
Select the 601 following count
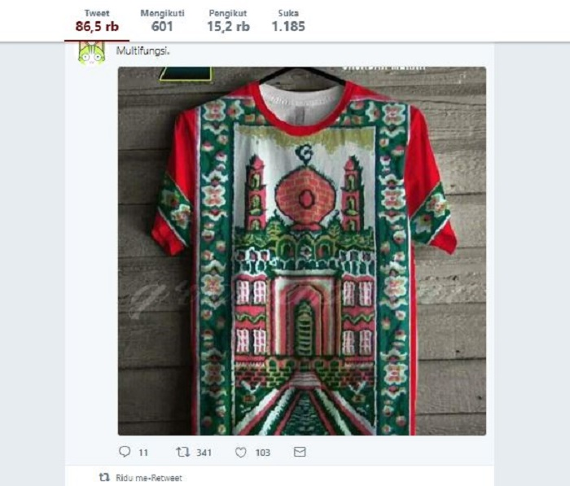point(162,27)
